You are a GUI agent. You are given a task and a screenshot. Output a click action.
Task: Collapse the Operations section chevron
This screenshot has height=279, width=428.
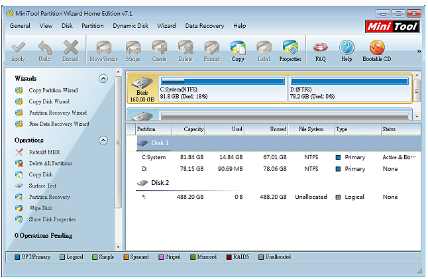(103, 140)
